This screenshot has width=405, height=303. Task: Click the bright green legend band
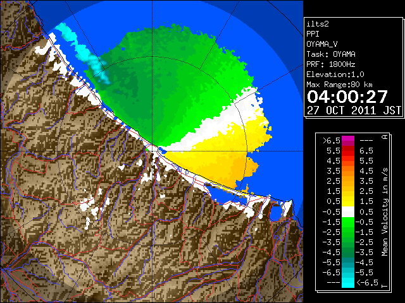click(348, 222)
